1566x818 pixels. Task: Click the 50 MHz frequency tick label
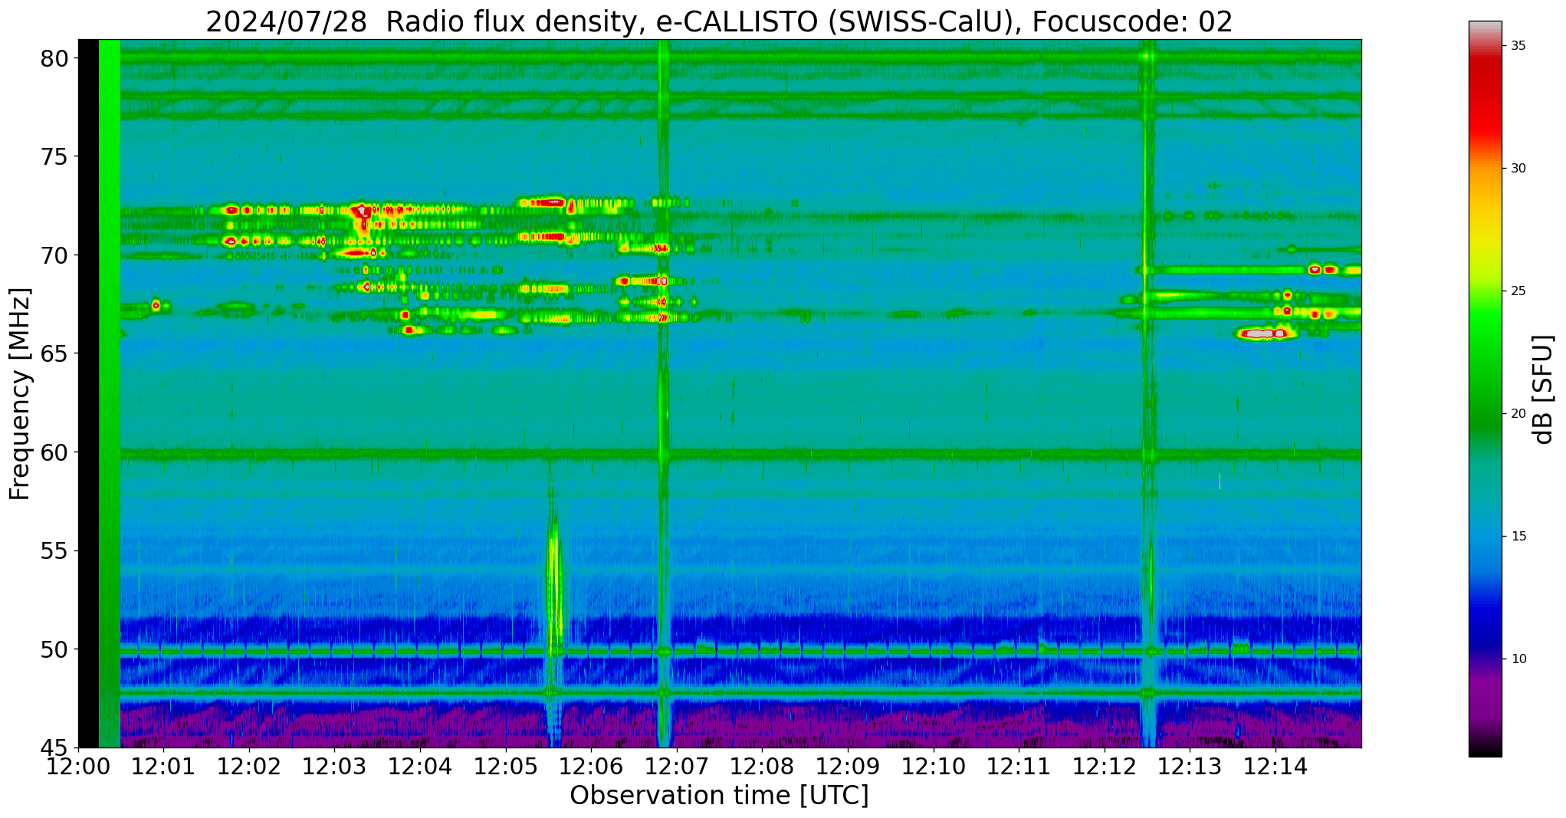(x=54, y=649)
